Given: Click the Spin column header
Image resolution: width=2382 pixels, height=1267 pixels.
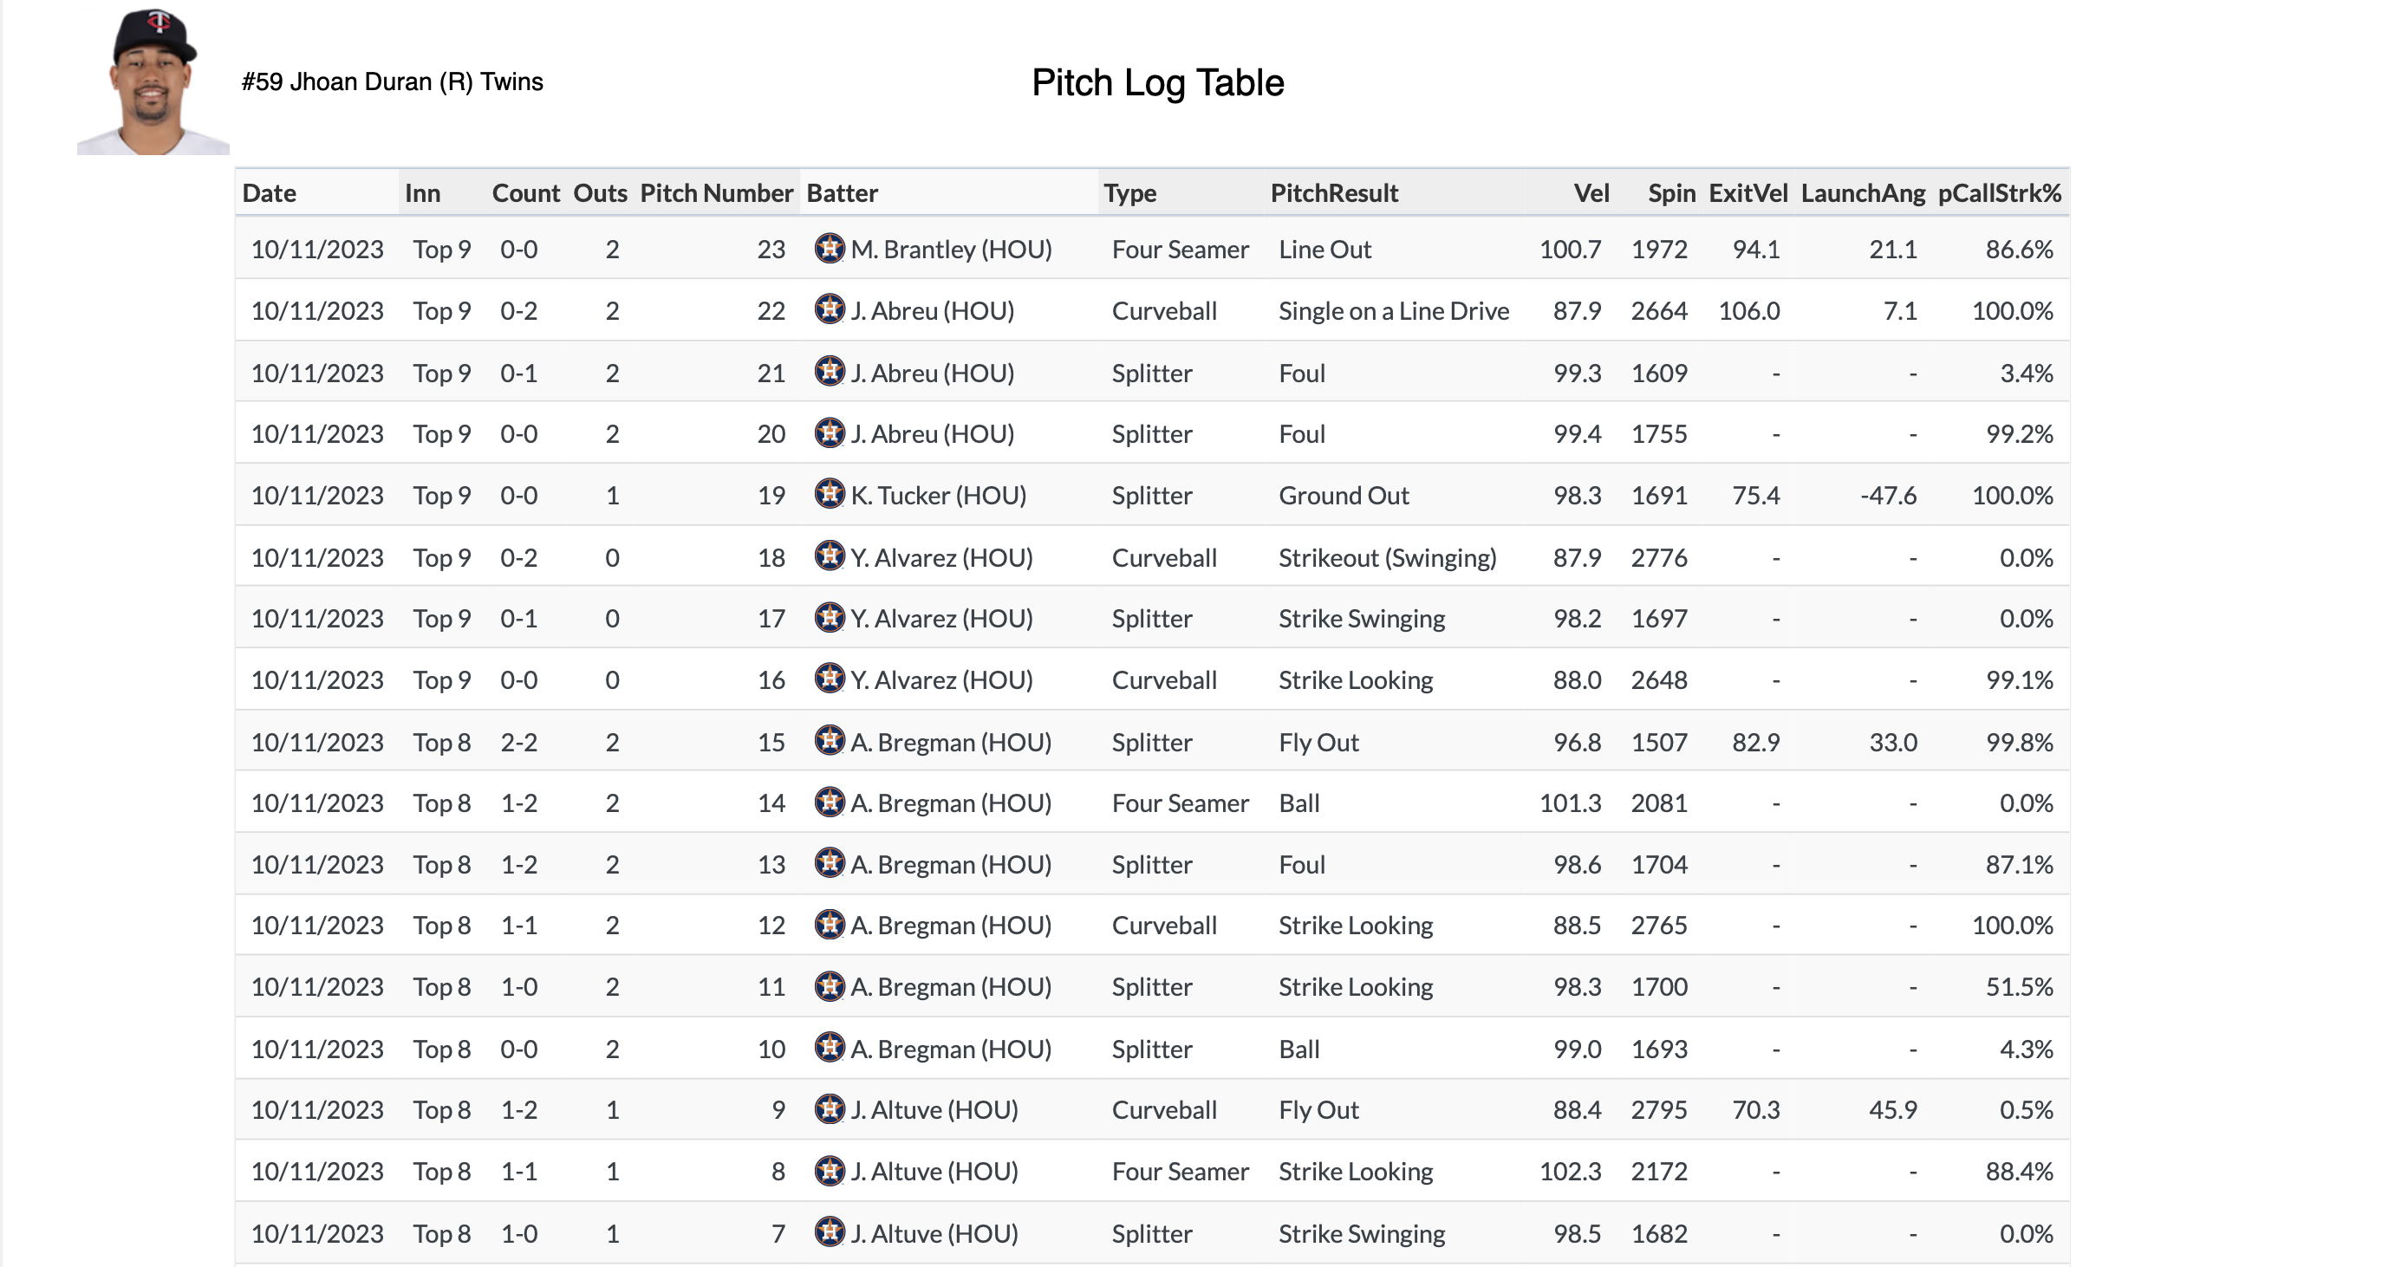Looking at the screenshot, I should click(x=1671, y=193).
